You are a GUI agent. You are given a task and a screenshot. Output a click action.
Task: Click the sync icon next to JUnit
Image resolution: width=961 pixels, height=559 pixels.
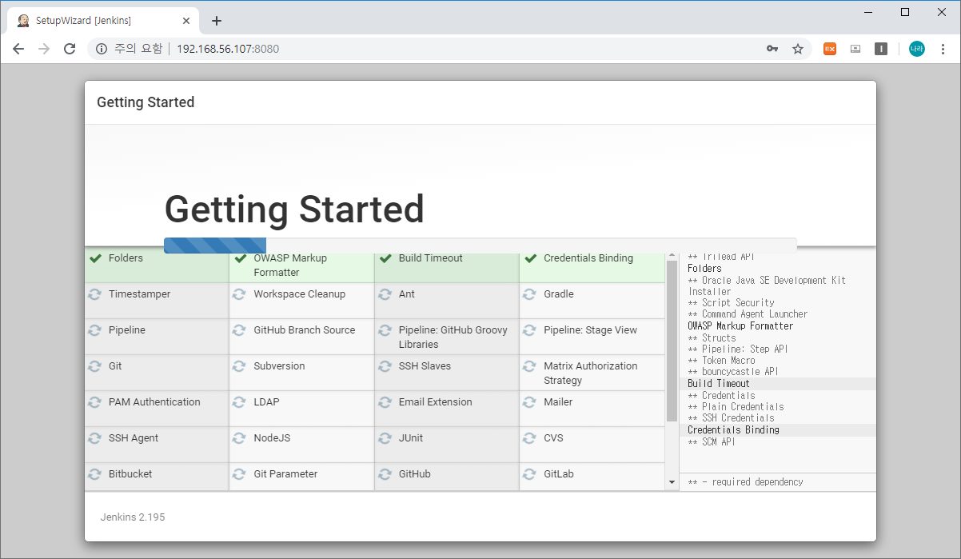pos(385,438)
